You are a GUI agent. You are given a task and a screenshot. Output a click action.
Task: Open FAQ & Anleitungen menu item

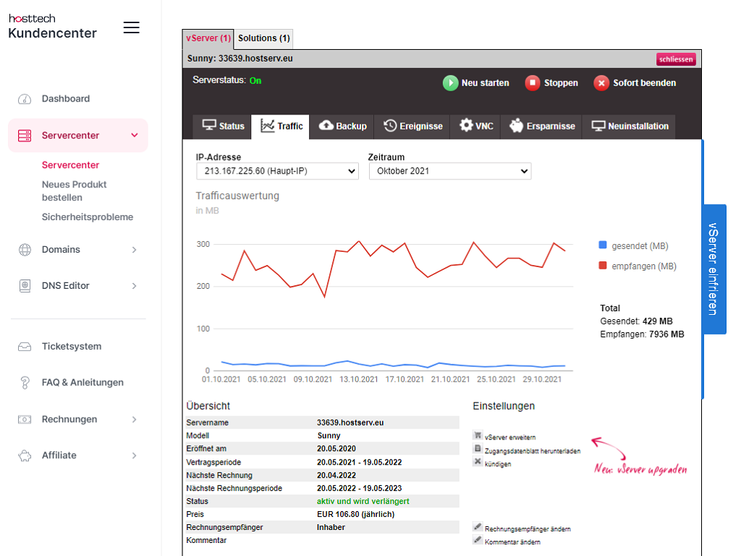82,382
